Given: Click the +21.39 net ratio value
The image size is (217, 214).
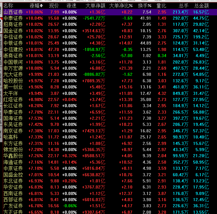Looking at the screenshot, I should pos(126,68).
